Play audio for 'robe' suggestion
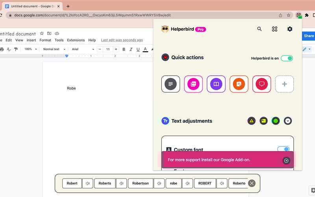Viewport: 315px width, 197px height. tap(187, 183)
